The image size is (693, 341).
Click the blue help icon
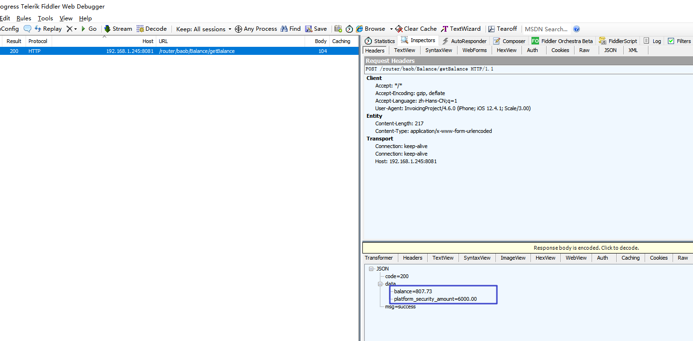tap(576, 29)
